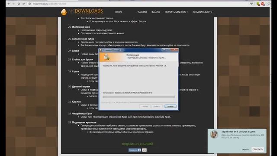Share via the VK Сохранить button
The height and width of the screenshot is (156, 277).
135,150
